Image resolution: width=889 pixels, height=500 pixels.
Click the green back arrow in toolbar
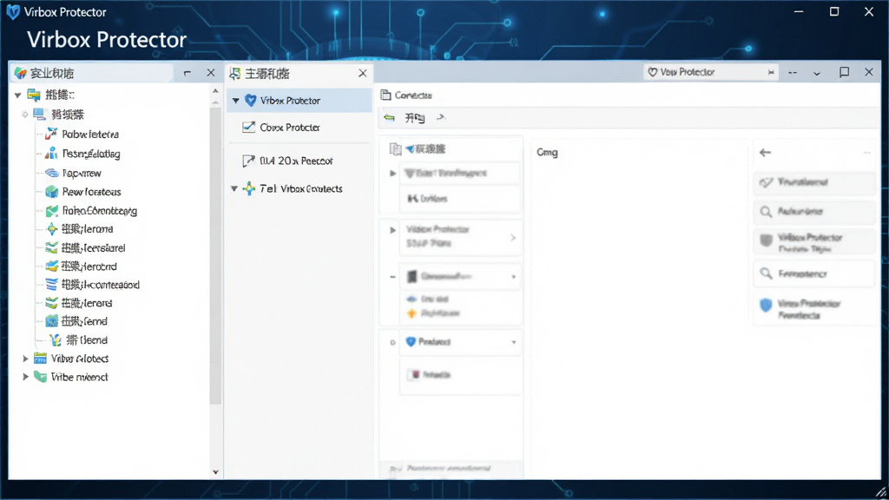coord(389,117)
